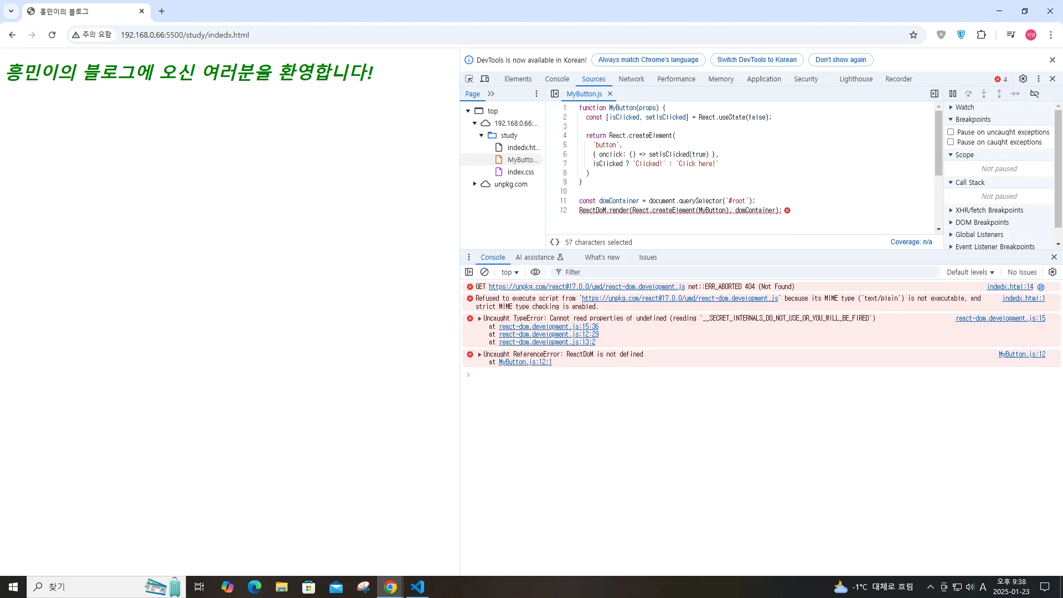Collapse the study folder
This screenshot has width=1063, height=598.
pyautogui.click(x=481, y=135)
